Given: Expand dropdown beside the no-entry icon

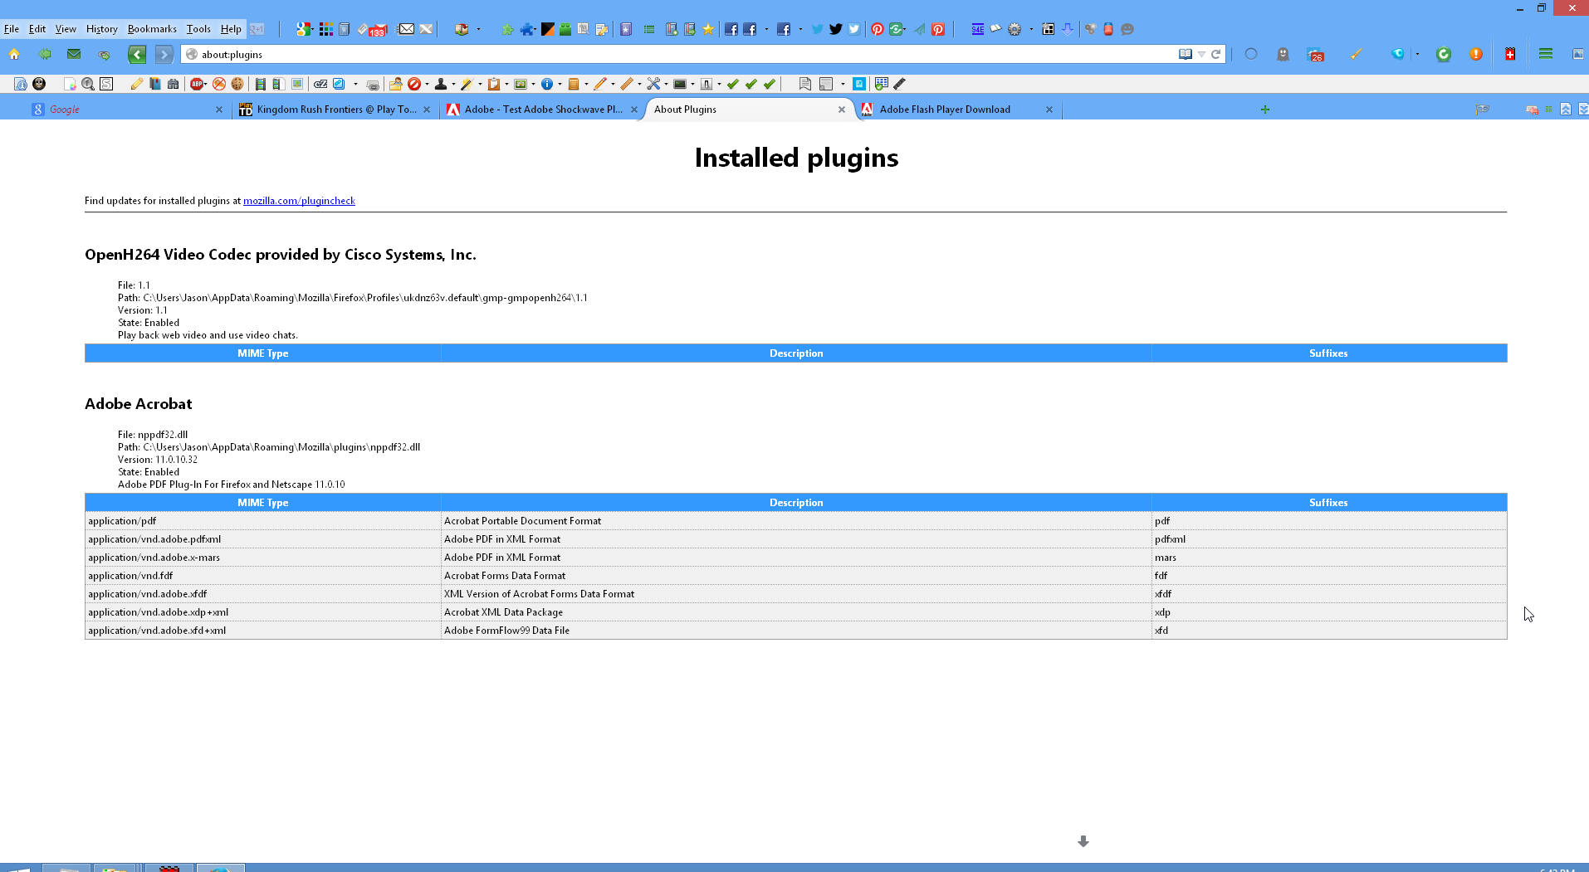Looking at the screenshot, I should pos(427,84).
